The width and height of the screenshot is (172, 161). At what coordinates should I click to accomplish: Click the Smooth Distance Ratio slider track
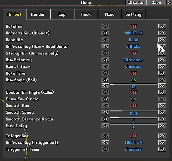click(133, 118)
